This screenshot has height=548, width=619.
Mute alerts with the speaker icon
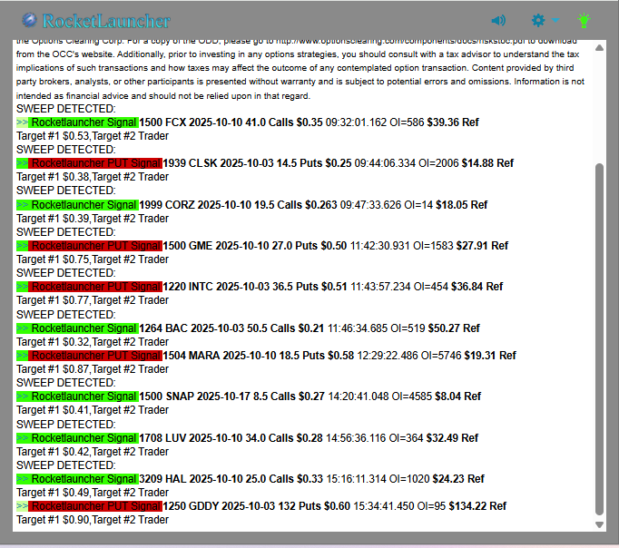click(498, 20)
